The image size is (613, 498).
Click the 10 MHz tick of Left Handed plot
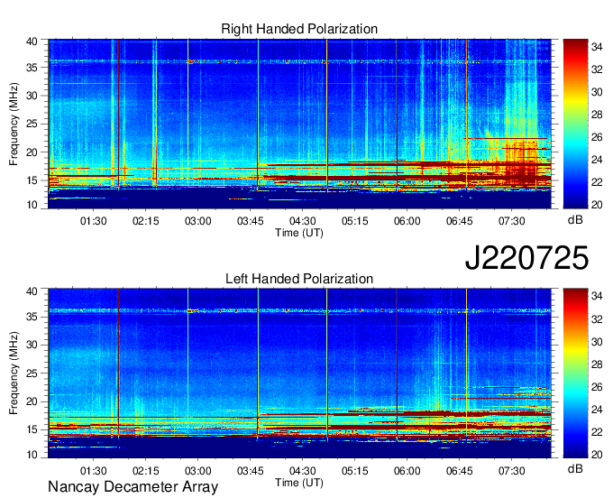tap(32, 455)
